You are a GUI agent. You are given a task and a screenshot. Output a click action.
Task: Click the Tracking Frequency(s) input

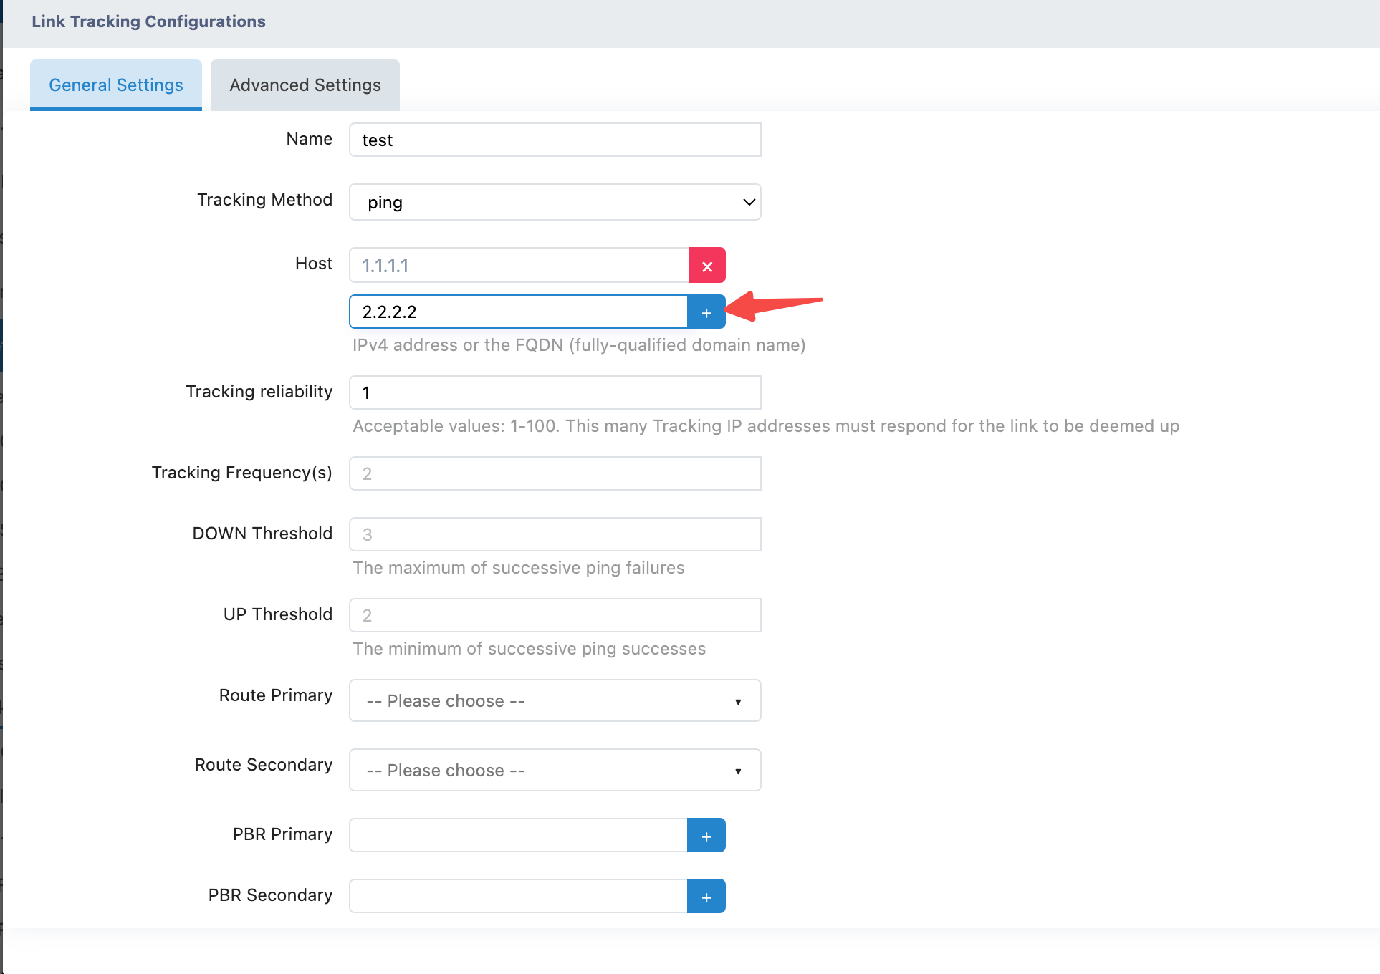pos(554,474)
